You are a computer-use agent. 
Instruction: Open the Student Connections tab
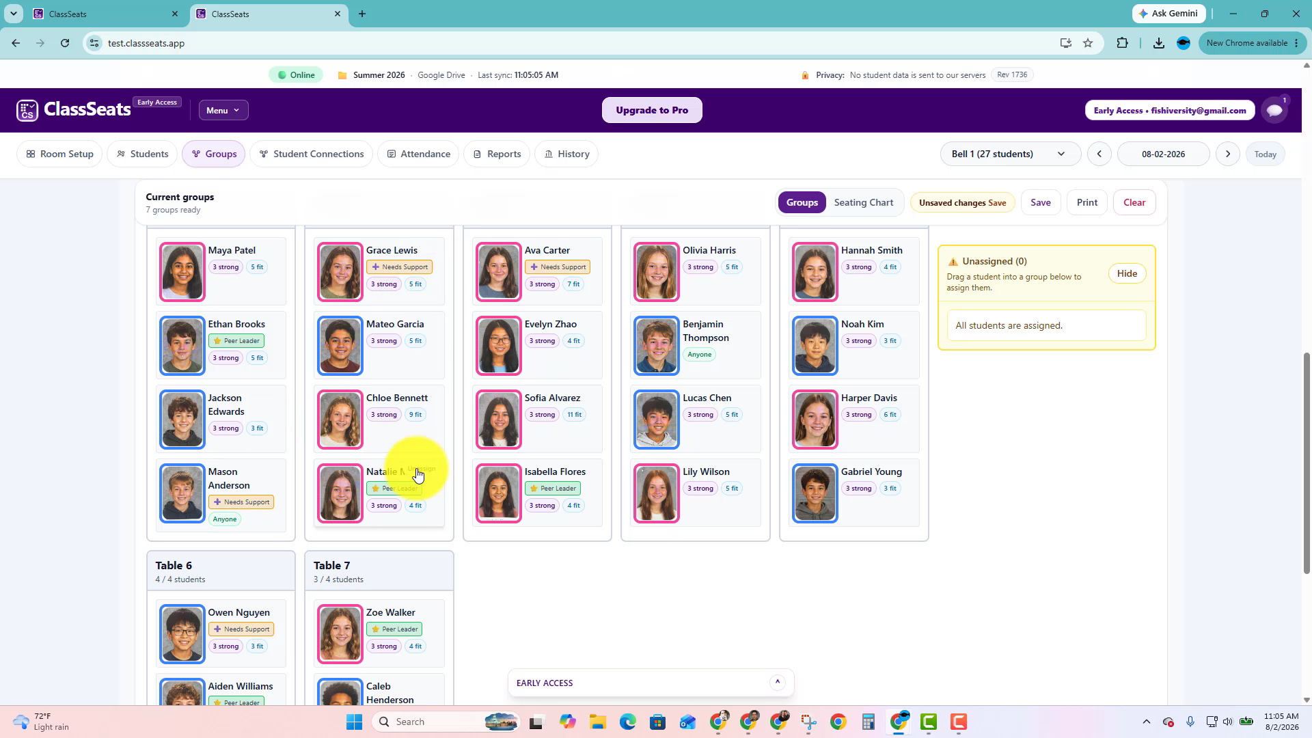(312, 154)
